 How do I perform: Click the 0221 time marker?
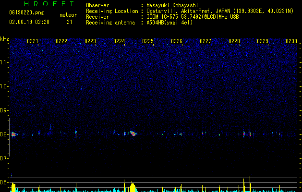33,41
